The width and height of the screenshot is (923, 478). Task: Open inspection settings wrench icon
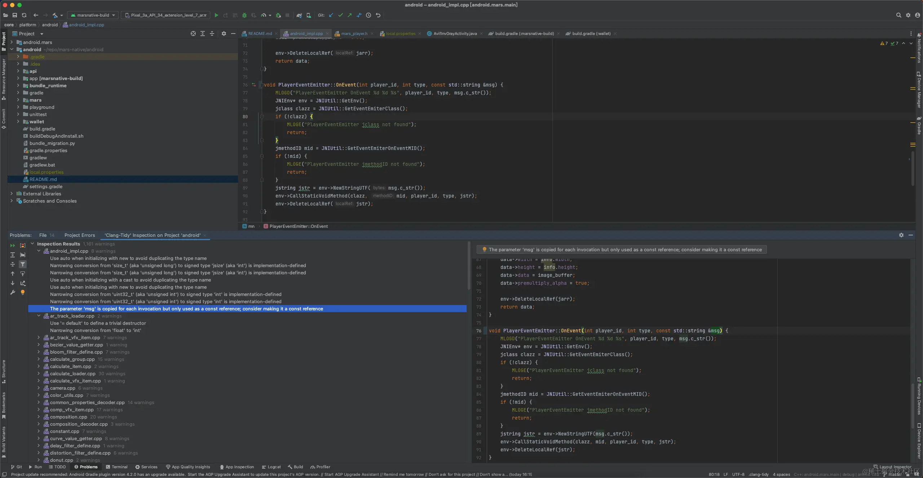pyautogui.click(x=13, y=292)
